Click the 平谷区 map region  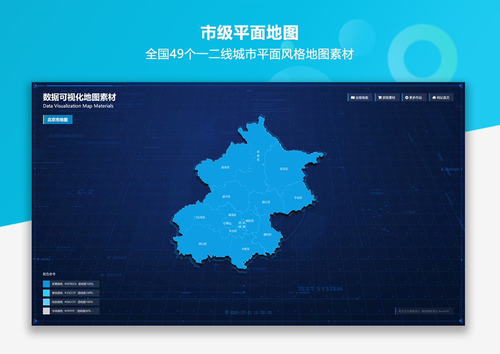coord(298,198)
